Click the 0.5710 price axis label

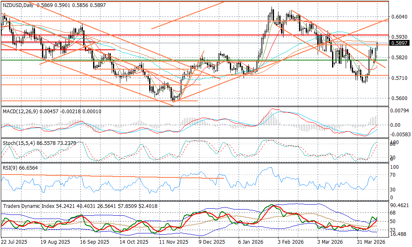(x=399, y=78)
